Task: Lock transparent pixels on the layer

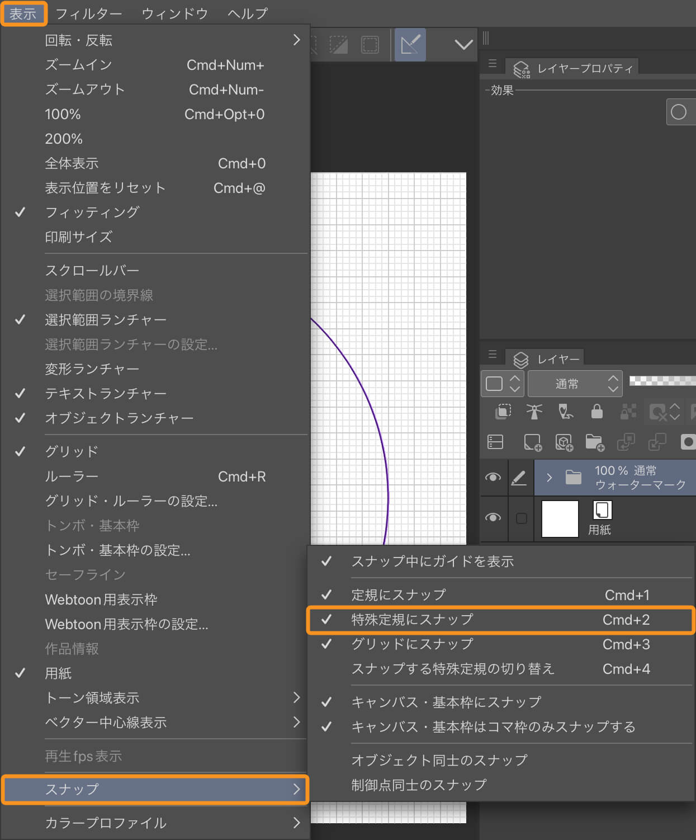Action: click(x=627, y=412)
